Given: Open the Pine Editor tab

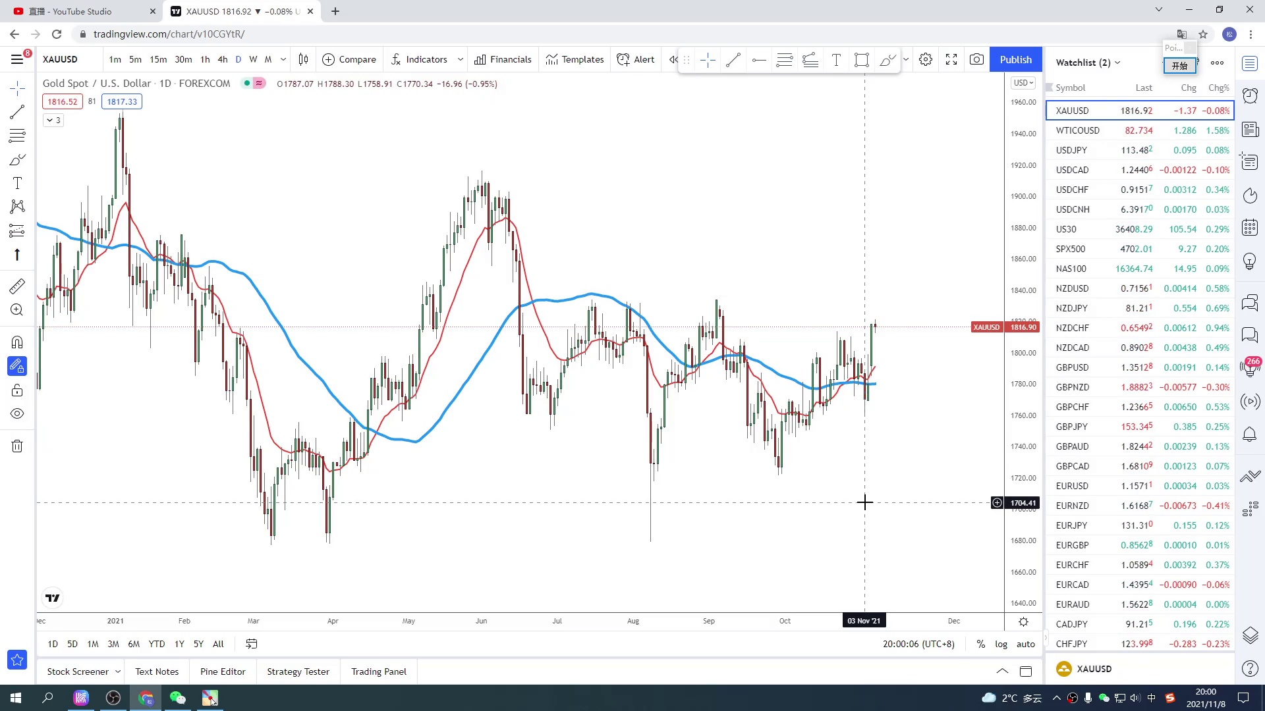Looking at the screenshot, I should tap(223, 671).
